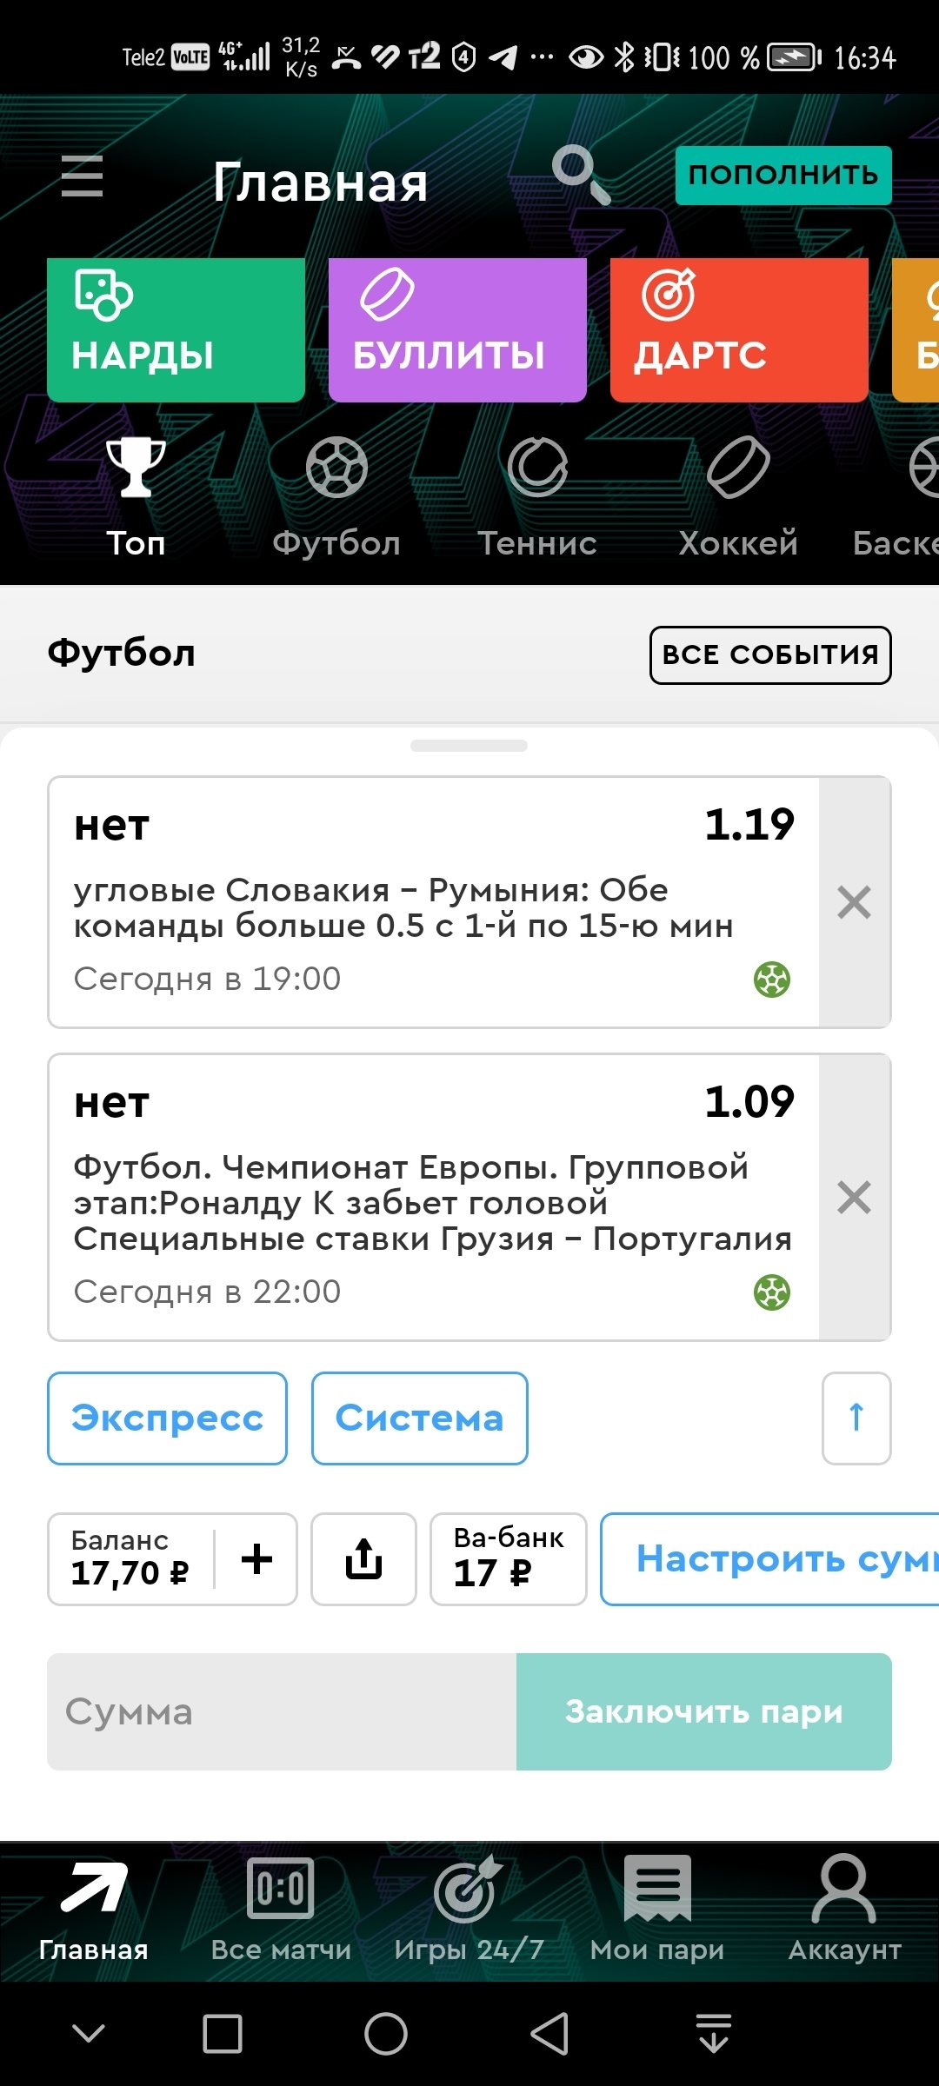Image resolution: width=939 pixels, height=2086 pixels.
Task: Remove the Словакия – Румыния corners bet
Action: coord(854,902)
